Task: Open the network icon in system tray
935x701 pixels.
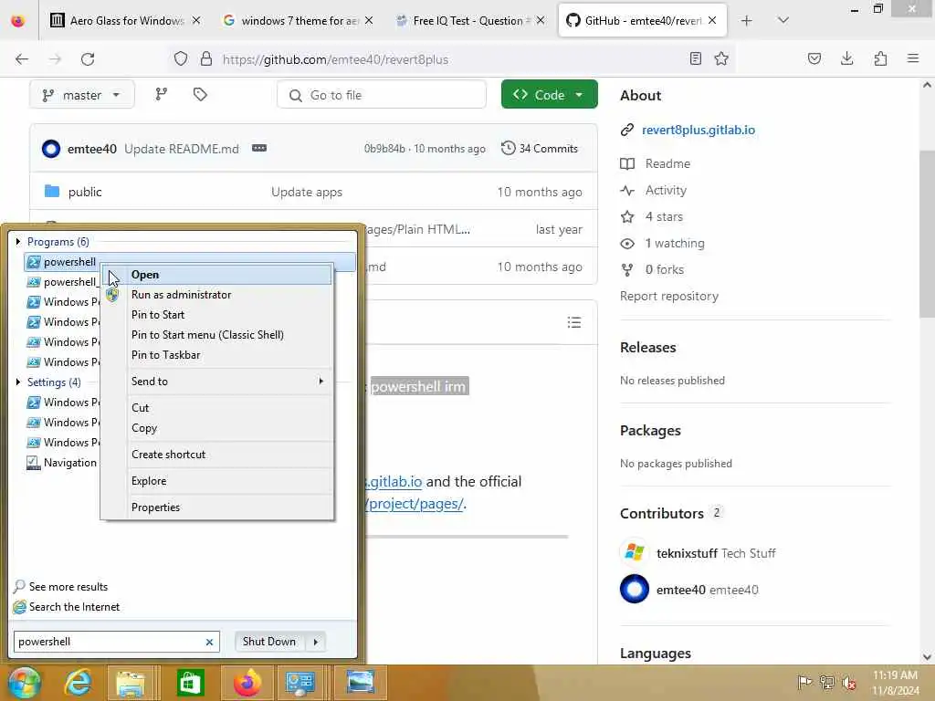Action: click(x=827, y=683)
